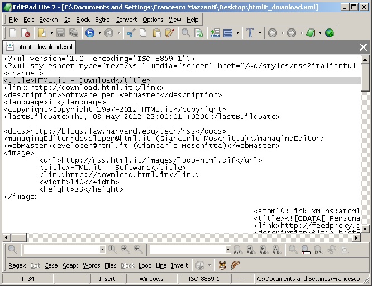Viewport: 372px width, 286px height.
Task: Click the Paste clipboard icon
Action: [x=157, y=34]
